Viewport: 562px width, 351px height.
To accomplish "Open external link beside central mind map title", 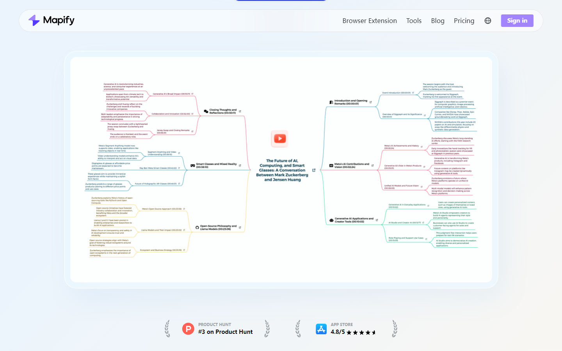I will coord(314,170).
